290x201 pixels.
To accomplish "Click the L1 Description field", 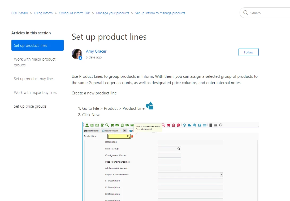I will (191, 181).
